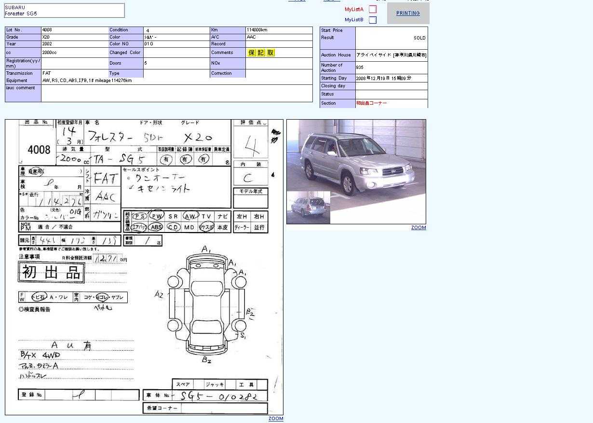This screenshot has width=593, height=423.
Task: Select the Condition value 4
Action: pos(148,30)
